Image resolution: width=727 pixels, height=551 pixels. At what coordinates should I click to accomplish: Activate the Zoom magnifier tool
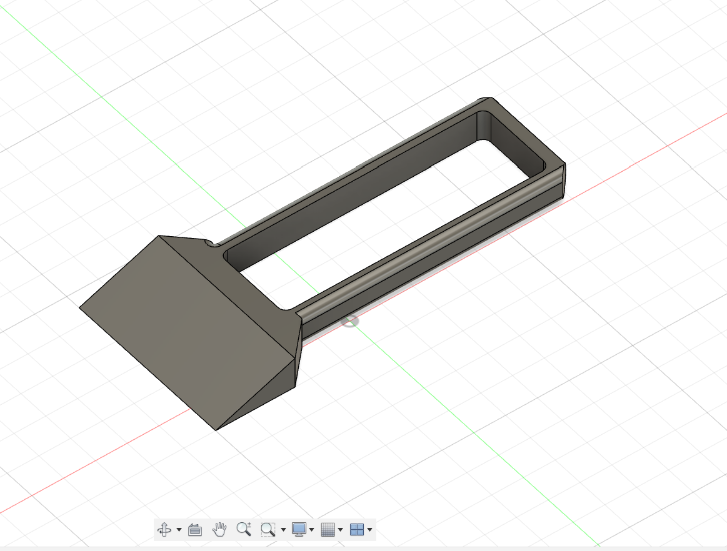244,529
